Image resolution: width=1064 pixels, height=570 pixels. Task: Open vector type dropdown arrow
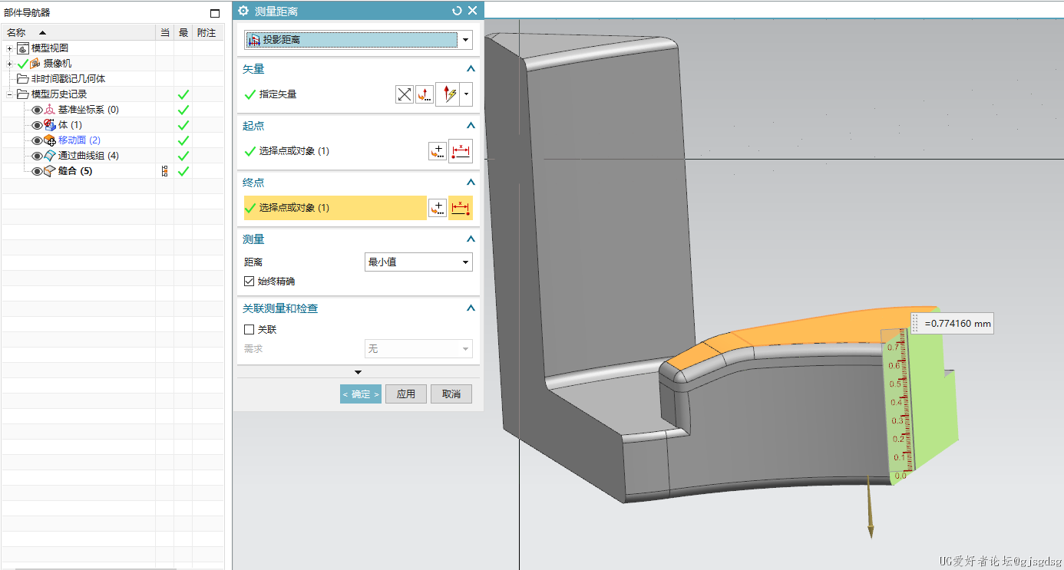[x=466, y=94]
